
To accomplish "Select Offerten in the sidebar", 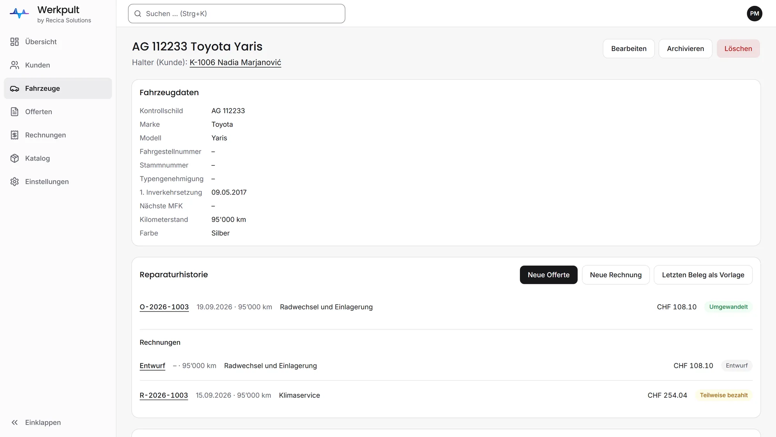I will [x=58, y=111].
